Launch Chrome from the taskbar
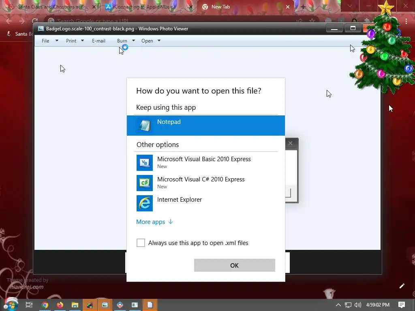Screen dimensions: 415x311 (x=45, y=305)
